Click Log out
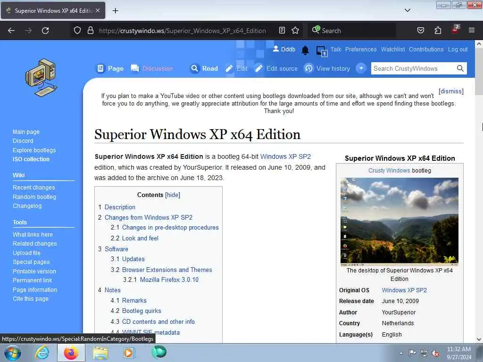The width and height of the screenshot is (483, 362). 458,49
